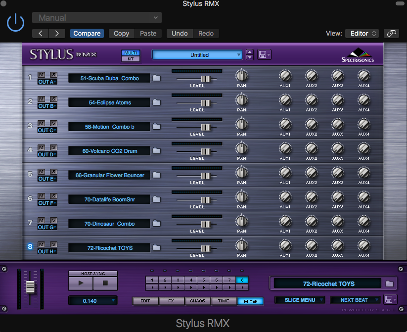
Task: Click the Copy button
Action: (x=122, y=33)
